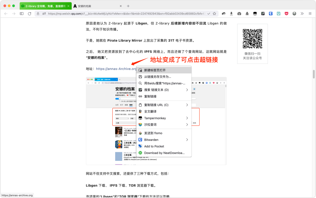Expand the Bitwarden context submenu

click(164, 140)
